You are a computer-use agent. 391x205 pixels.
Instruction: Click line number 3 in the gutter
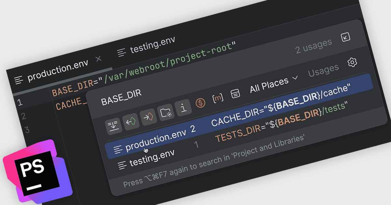tap(27, 130)
